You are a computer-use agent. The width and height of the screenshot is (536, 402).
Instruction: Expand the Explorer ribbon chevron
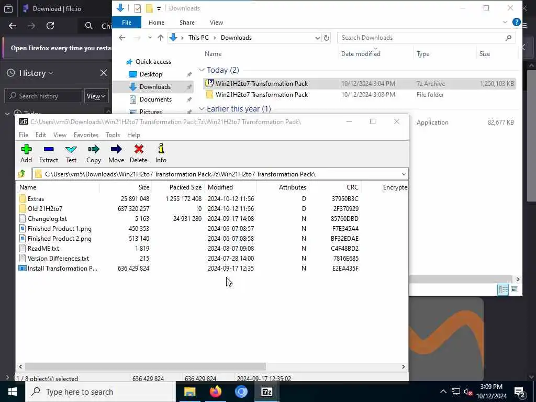click(x=505, y=22)
